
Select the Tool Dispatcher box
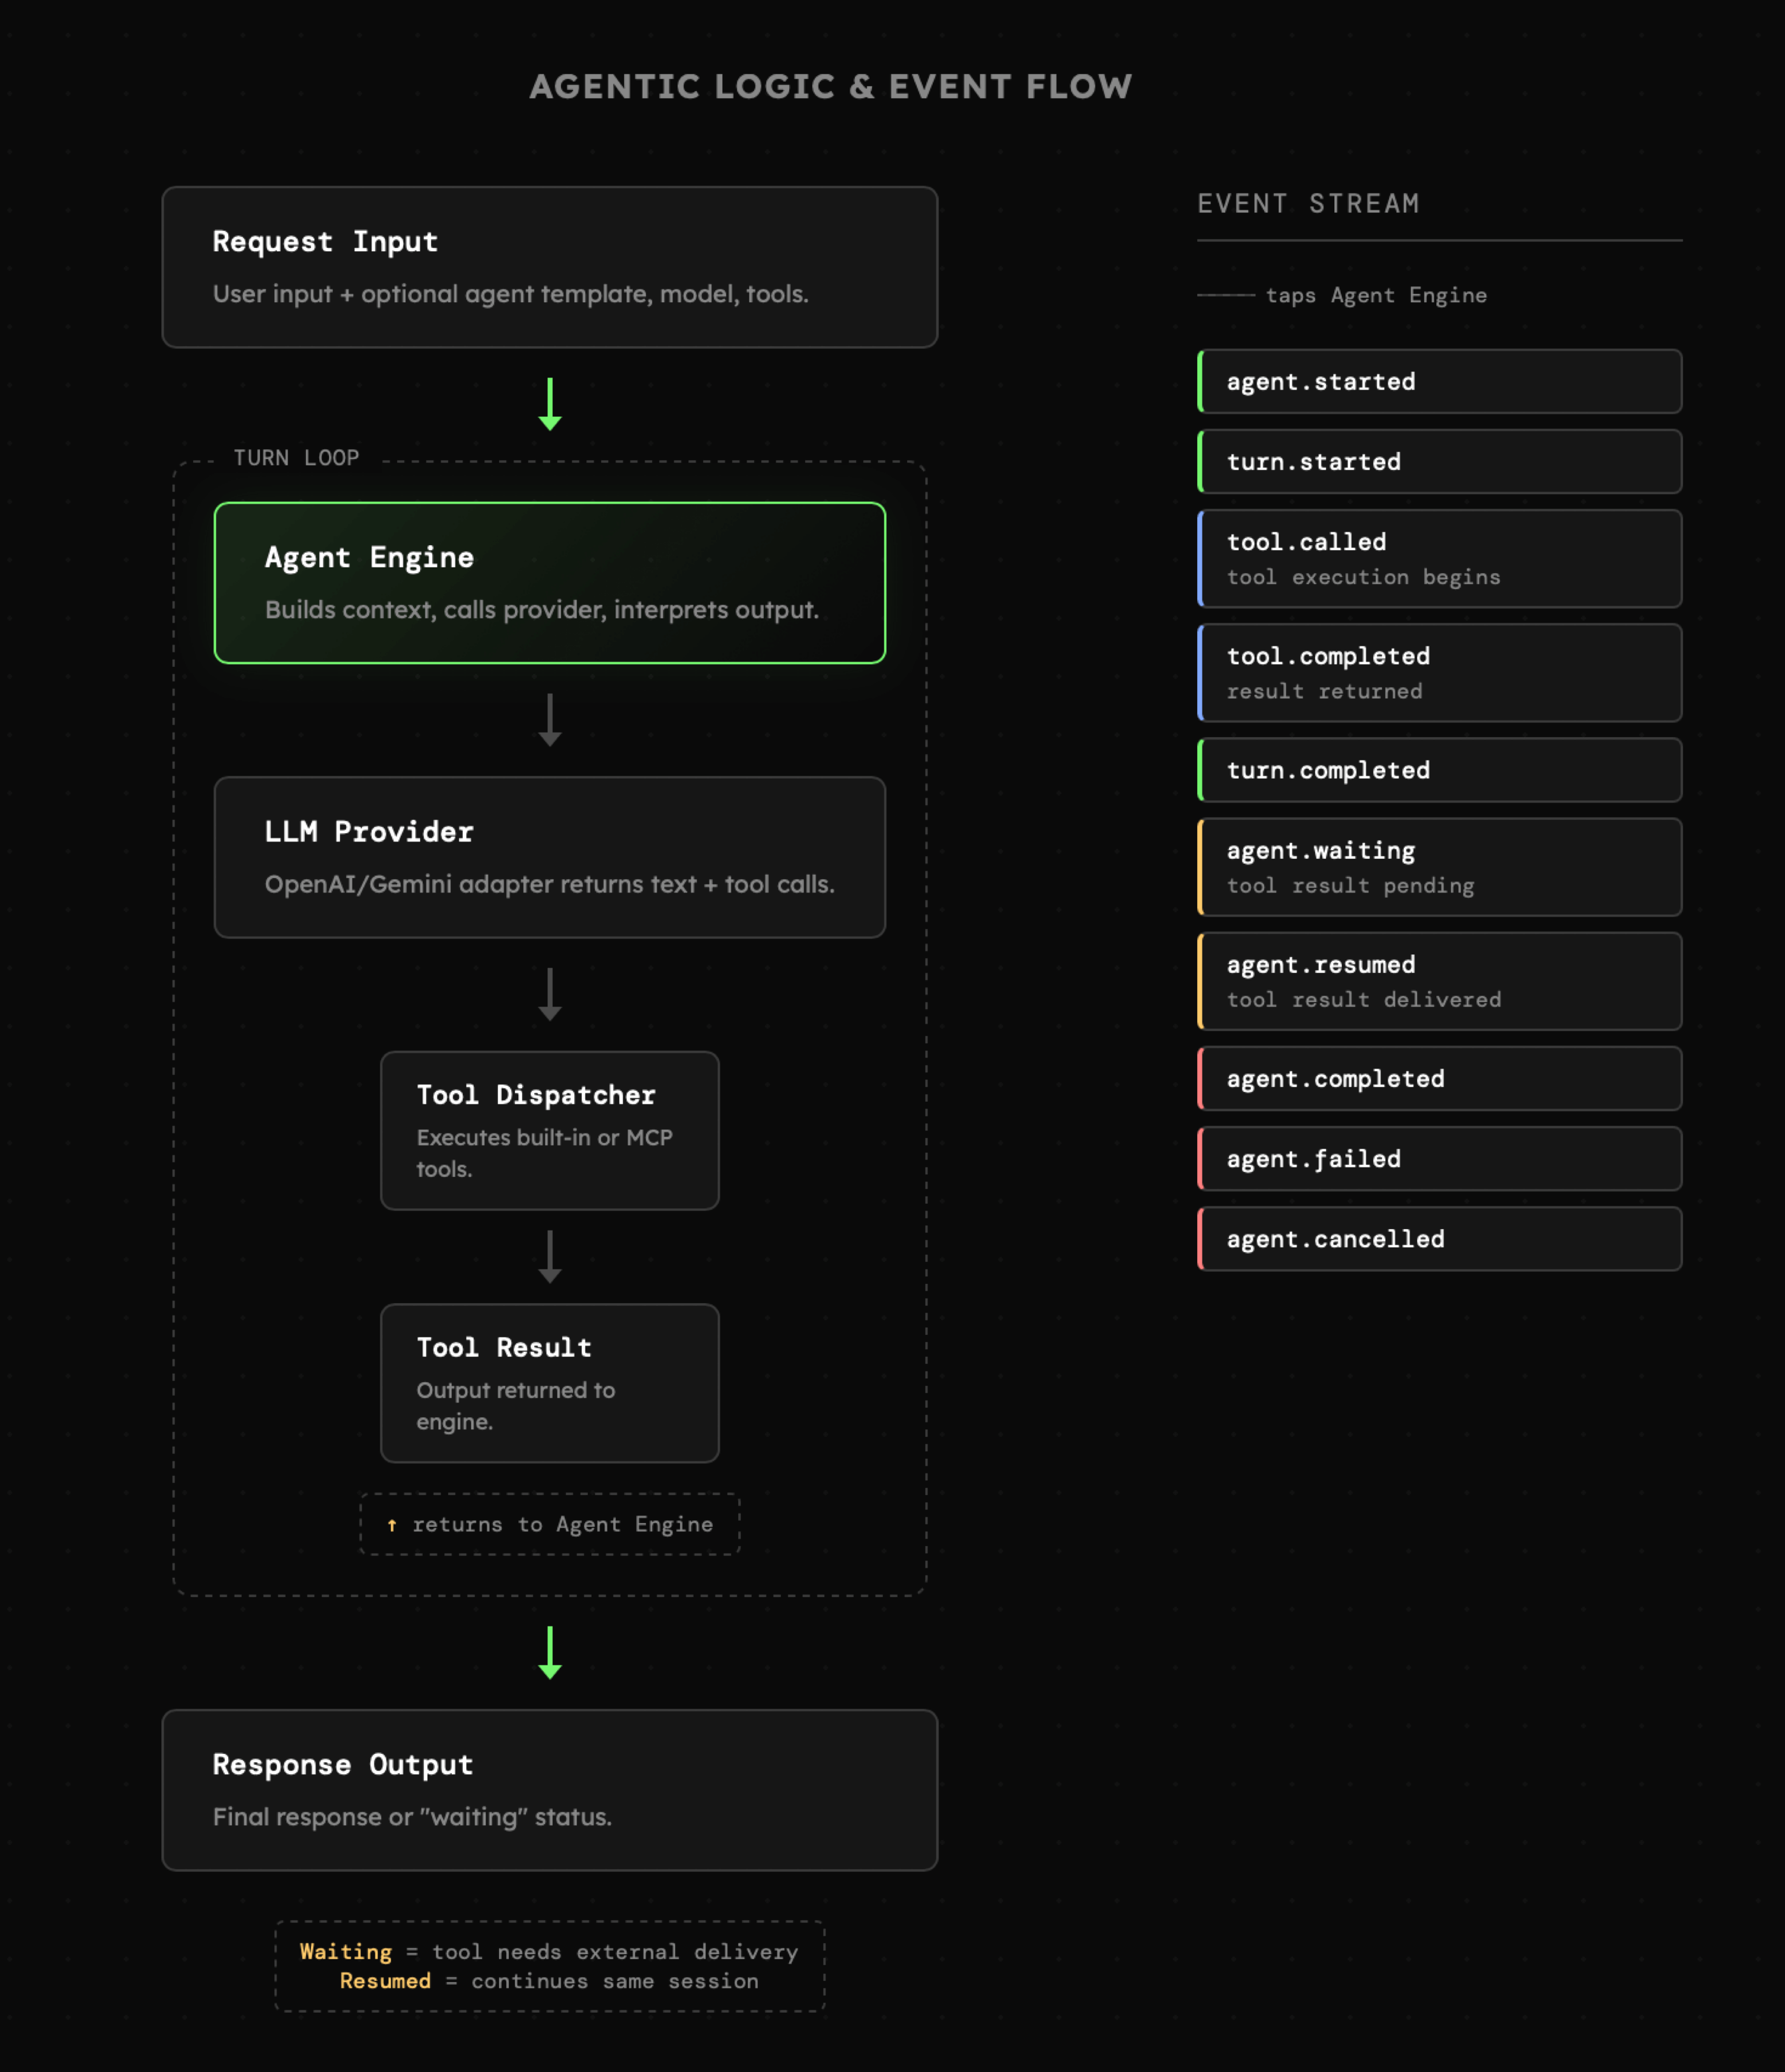[x=549, y=1130]
